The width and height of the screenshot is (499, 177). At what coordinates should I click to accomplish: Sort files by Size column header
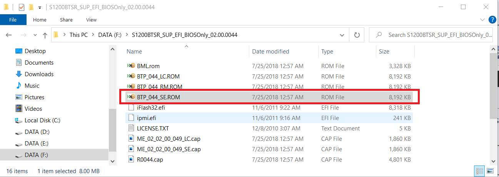pos(384,52)
